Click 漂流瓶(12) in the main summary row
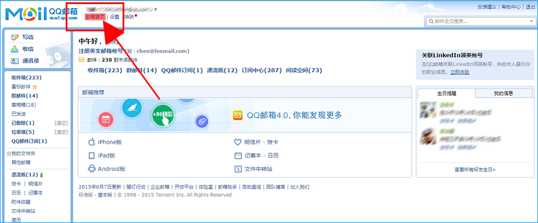538x223 pixels. [x=223, y=70]
